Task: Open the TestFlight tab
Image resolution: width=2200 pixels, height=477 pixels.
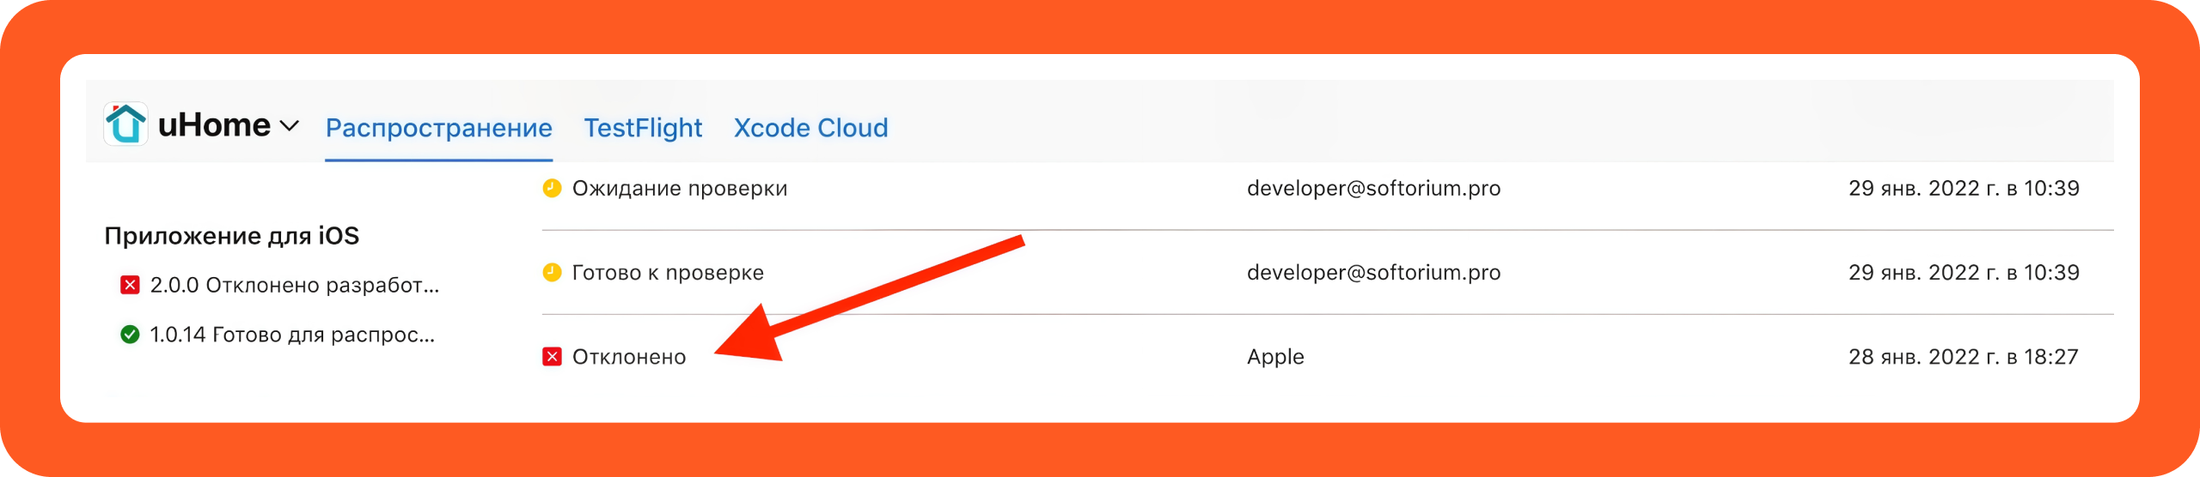Action: pos(643,128)
